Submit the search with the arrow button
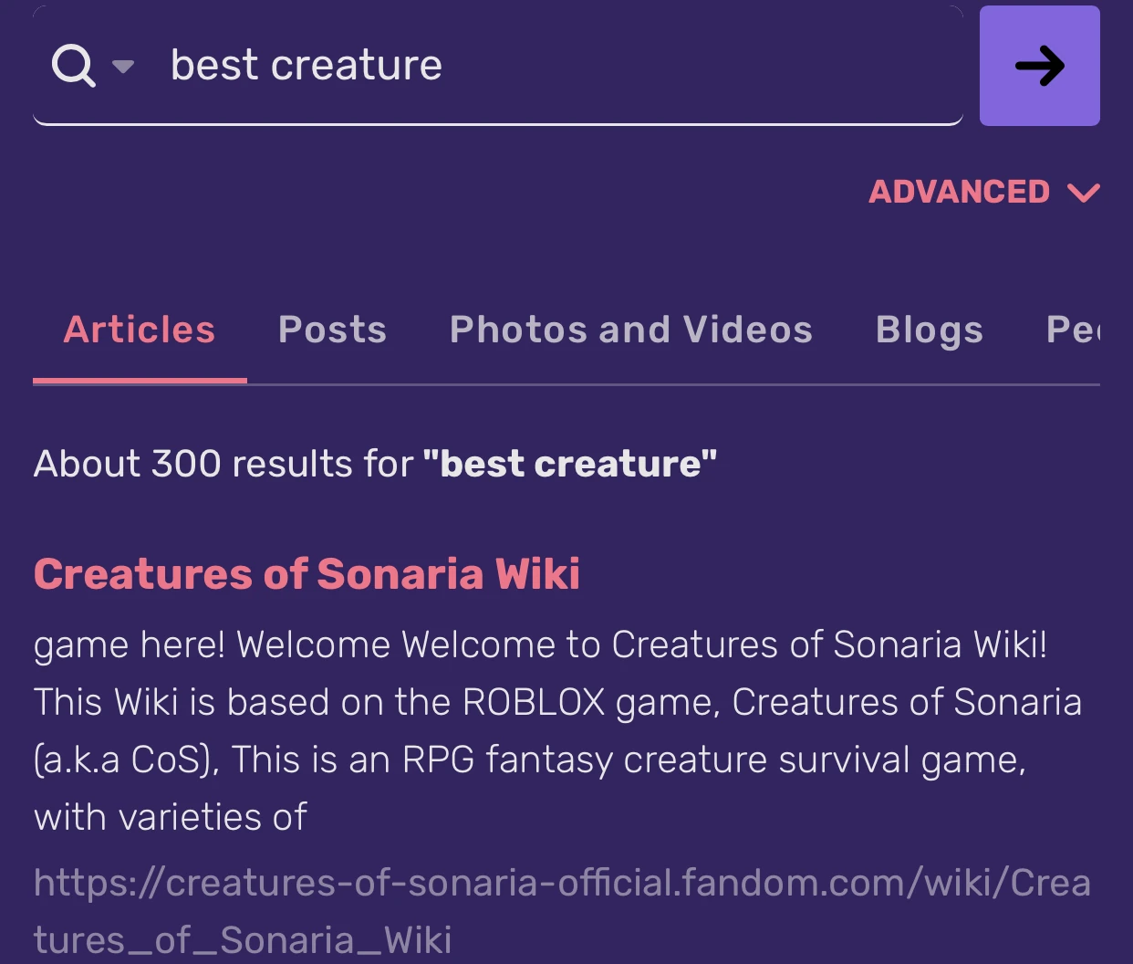 click(1039, 65)
